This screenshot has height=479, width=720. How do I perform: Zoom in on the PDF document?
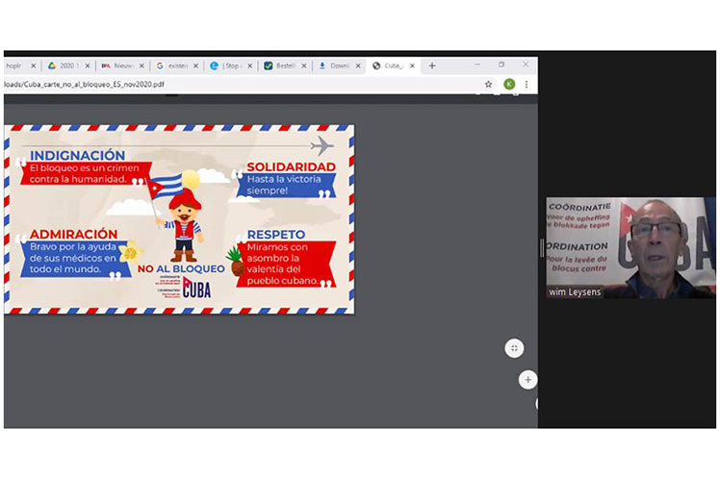[527, 379]
